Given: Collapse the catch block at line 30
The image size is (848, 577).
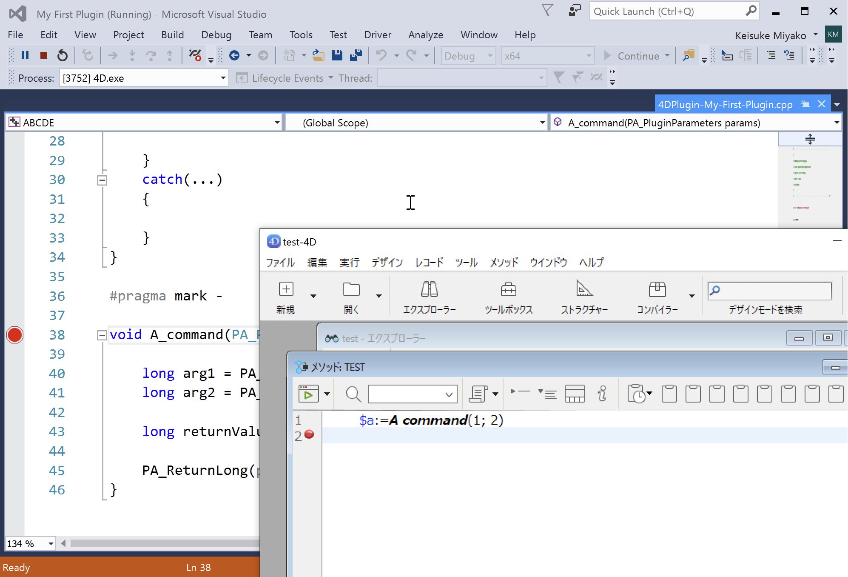Looking at the screenshot, I should (102, 180).
